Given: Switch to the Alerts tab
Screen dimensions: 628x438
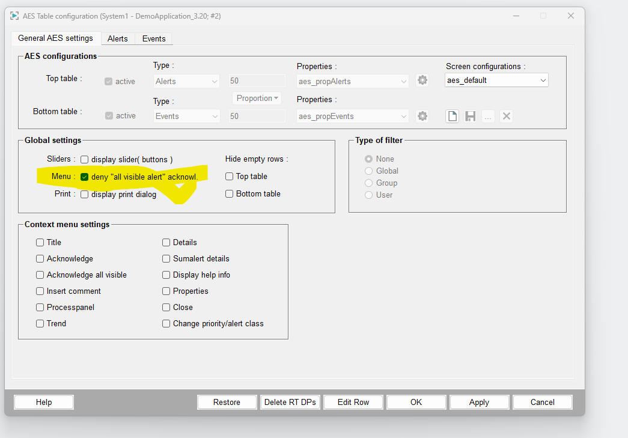Looking at the screenshot, I should coord(118,38).
